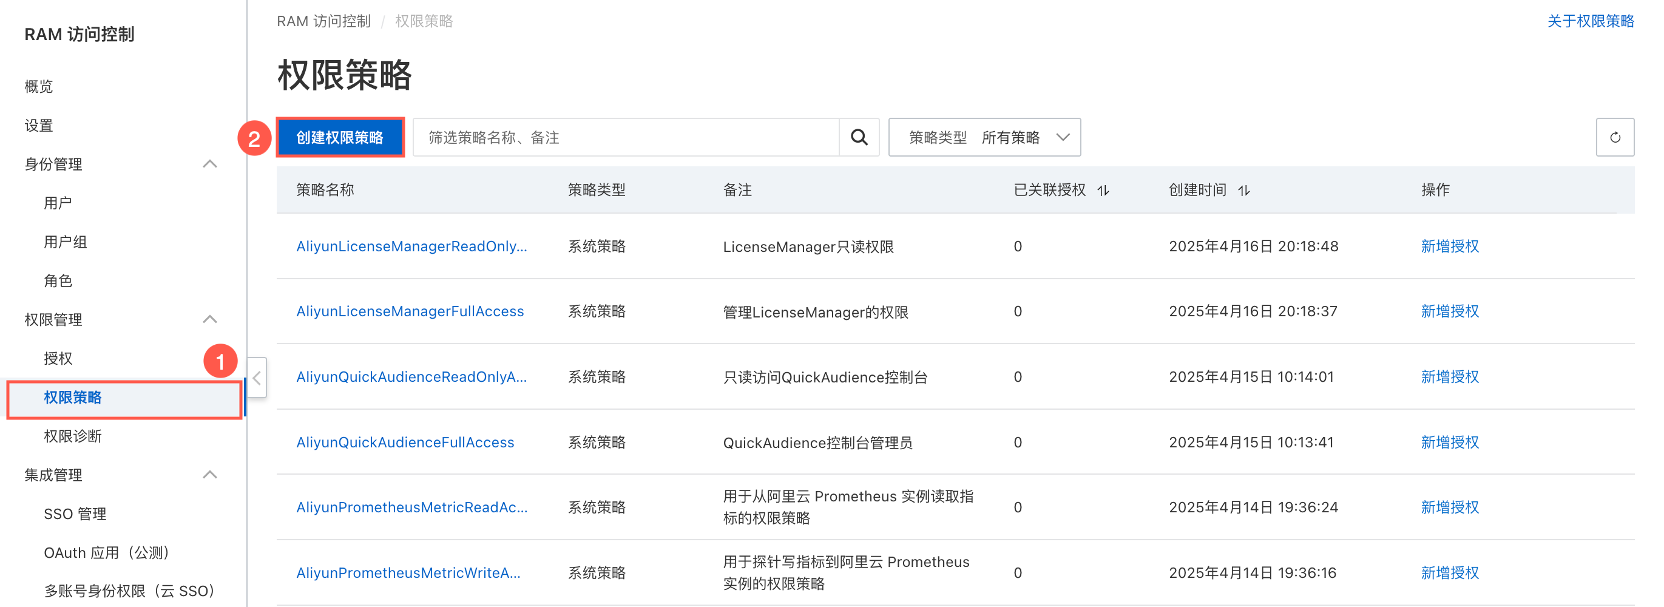This screenshot has height=607, width=1664.
Task: Open AliyunQuickAudienceReadOnlyA... policy
Action: [411, 377]
